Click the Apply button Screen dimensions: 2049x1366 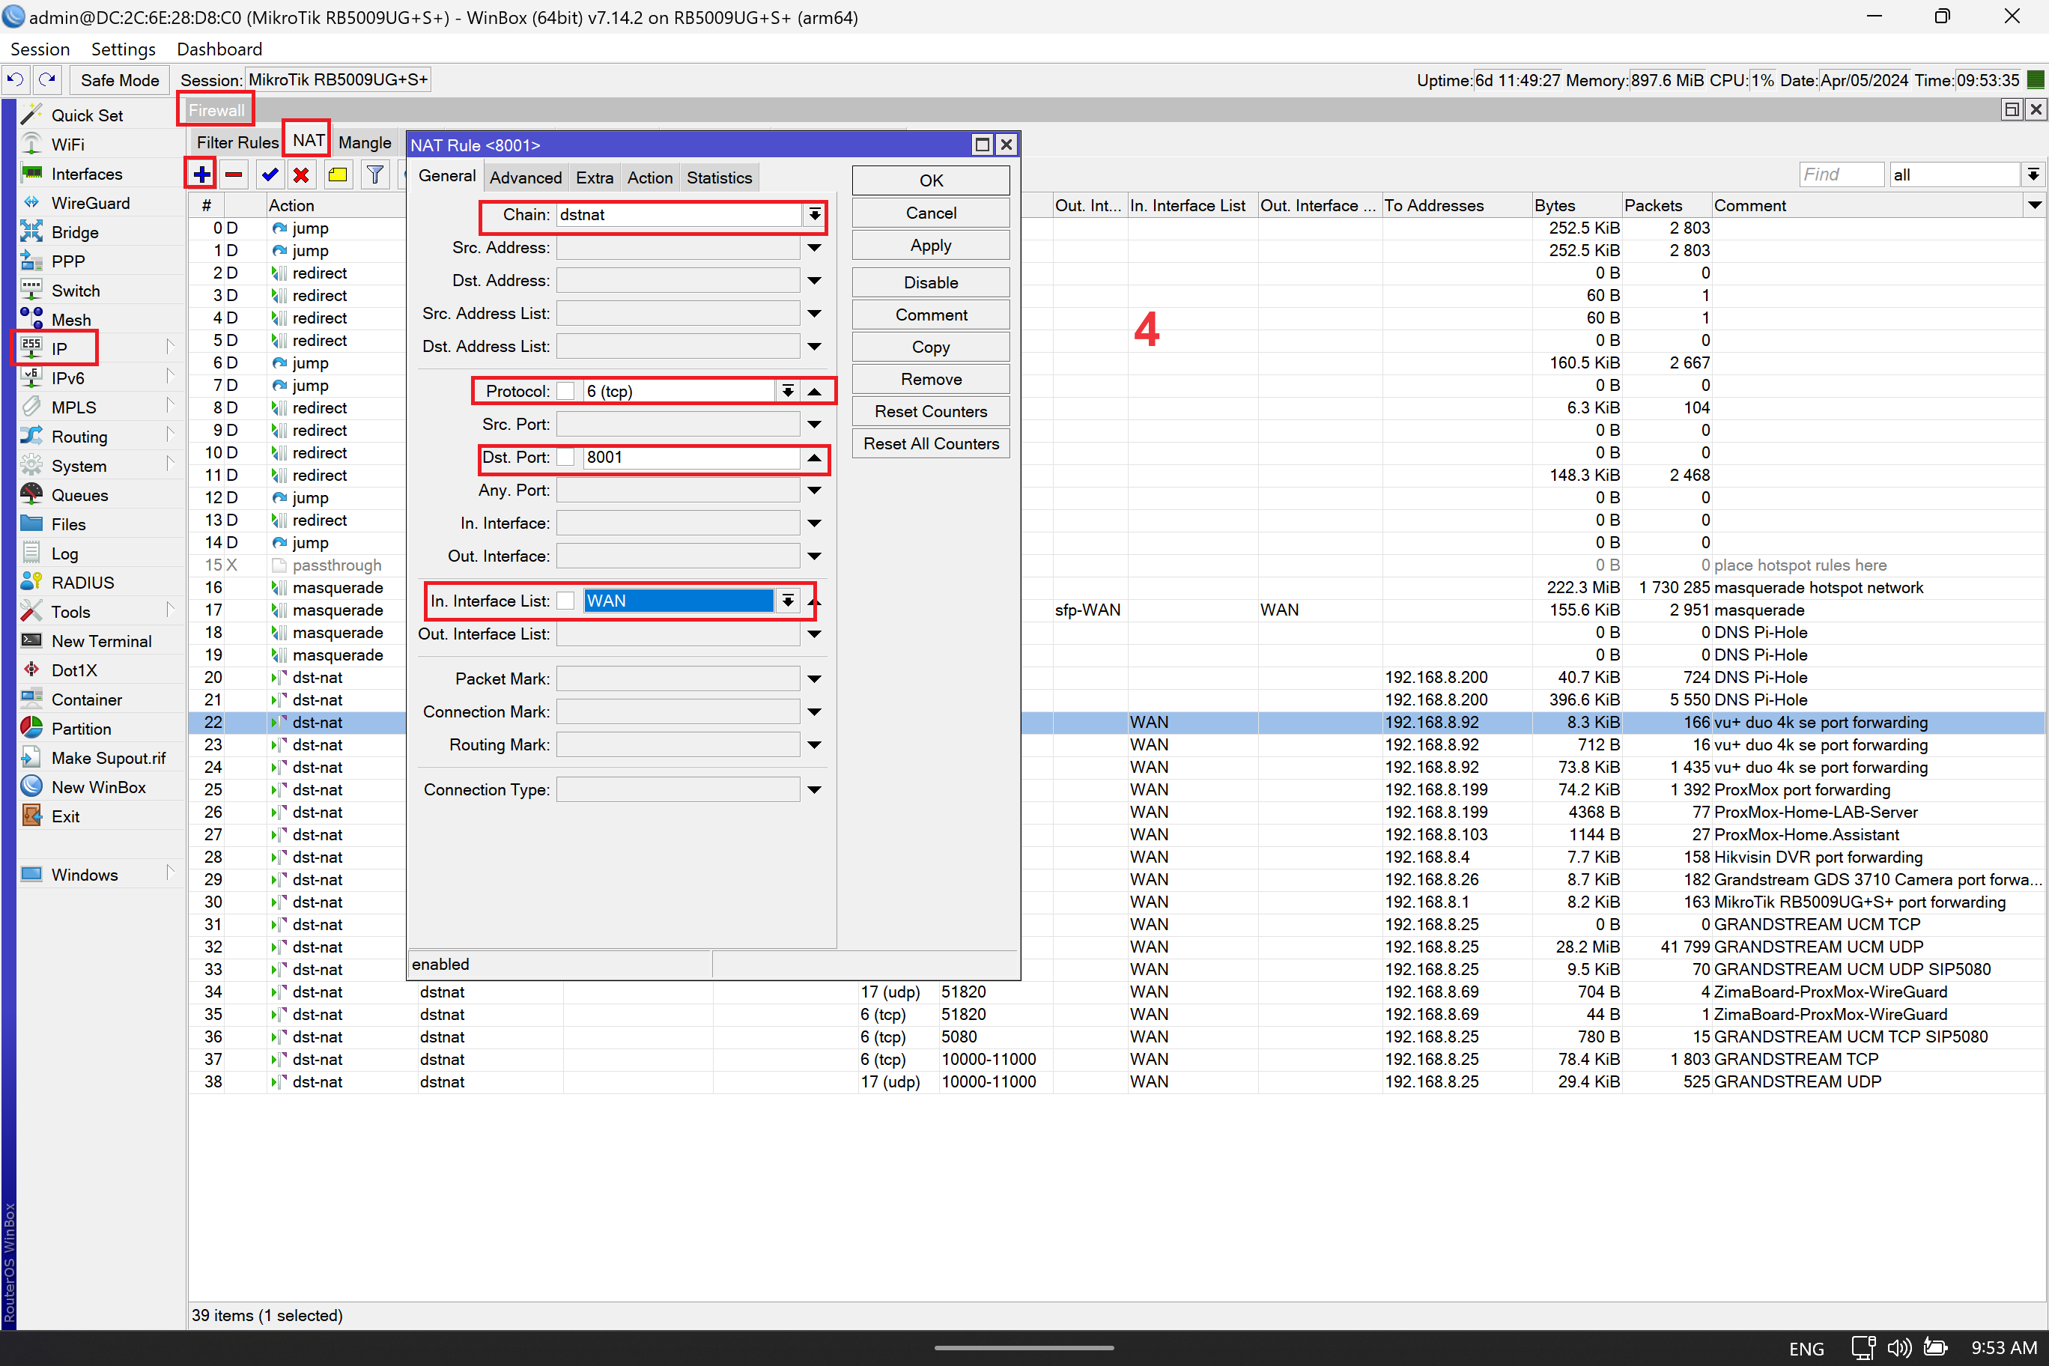(x=930, y=246)
